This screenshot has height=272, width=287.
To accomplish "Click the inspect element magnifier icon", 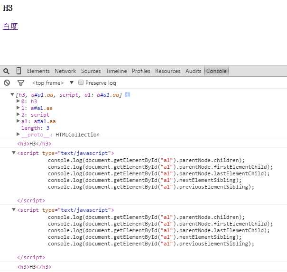I will (x=6, y=71).
